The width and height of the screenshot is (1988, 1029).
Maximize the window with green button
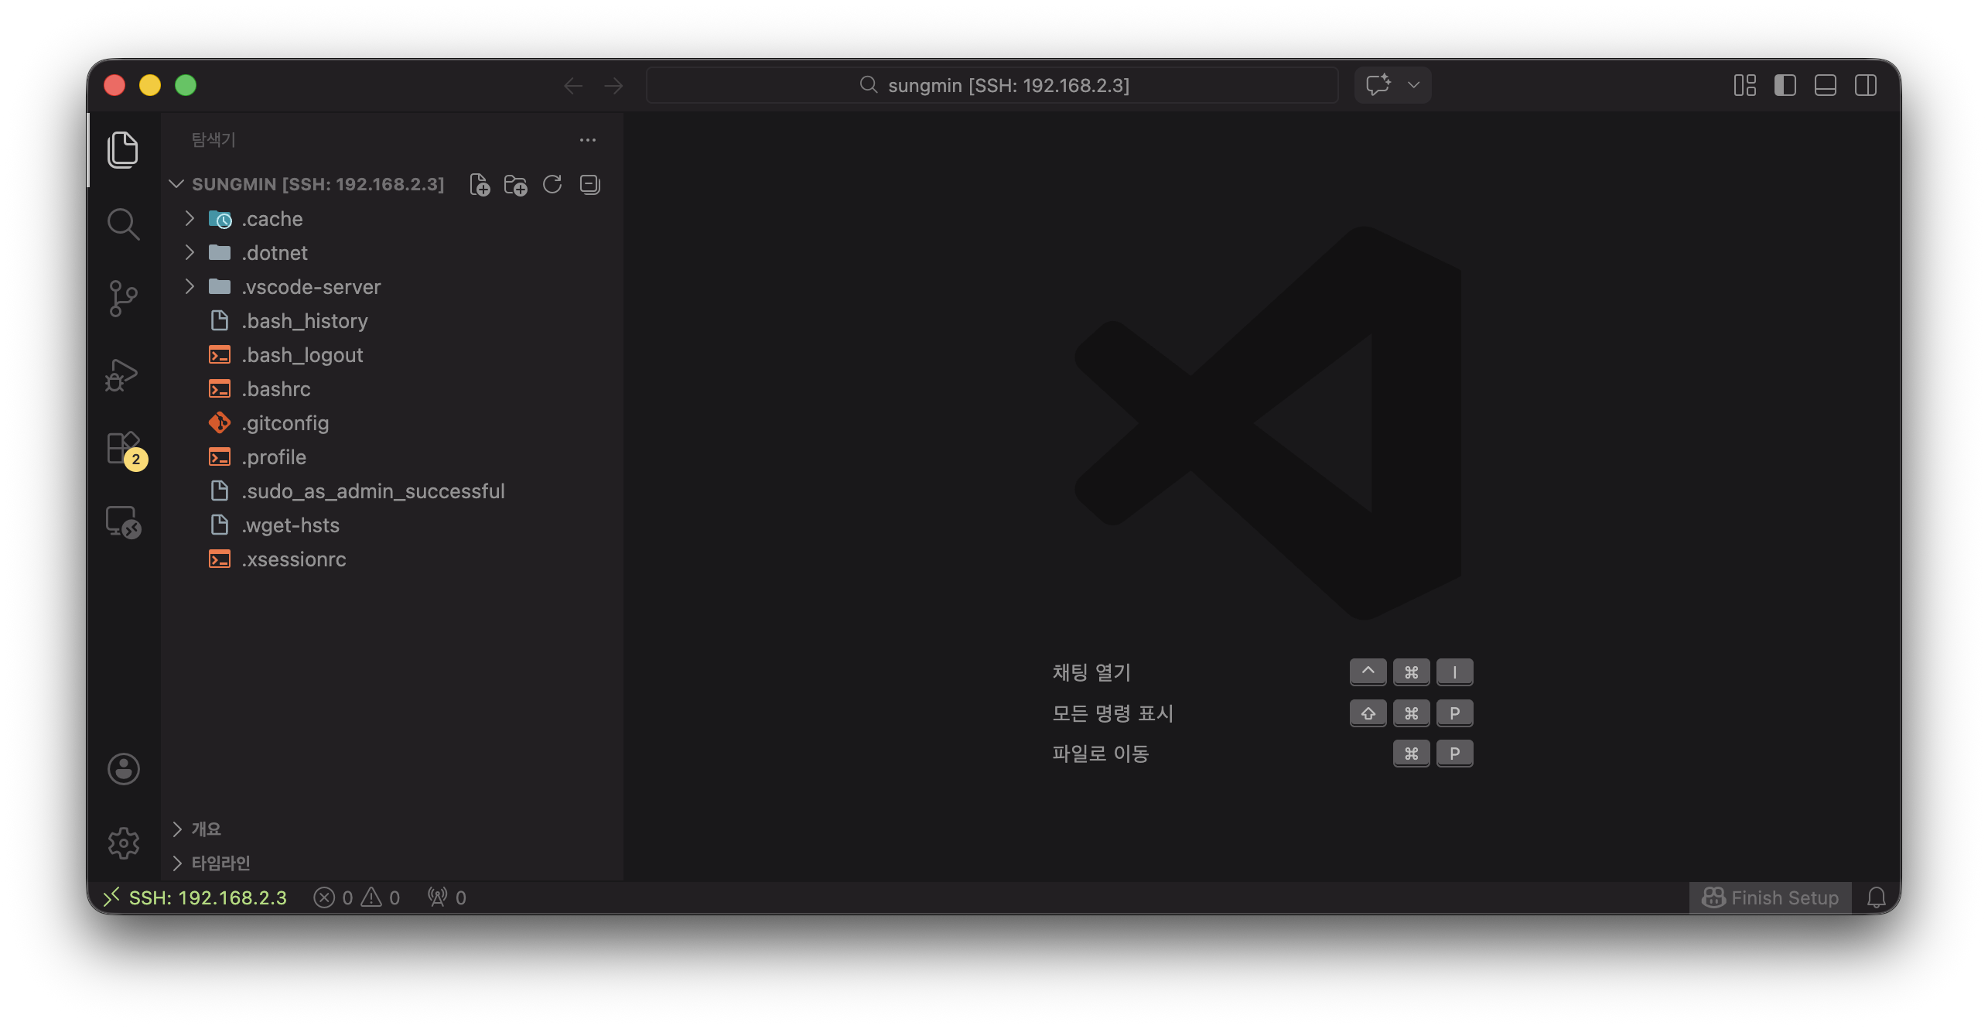tap(186, 85)
